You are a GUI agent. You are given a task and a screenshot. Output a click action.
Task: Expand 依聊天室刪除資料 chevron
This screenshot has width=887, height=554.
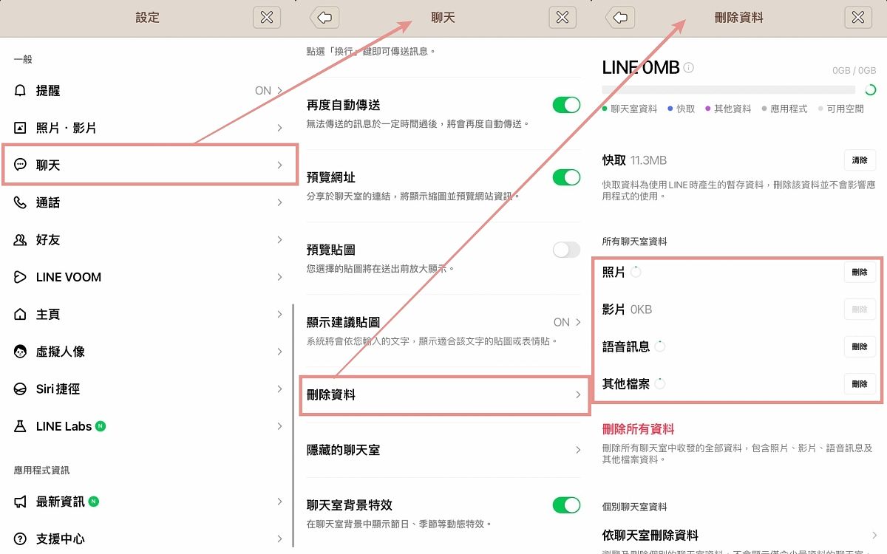[874, 536]
